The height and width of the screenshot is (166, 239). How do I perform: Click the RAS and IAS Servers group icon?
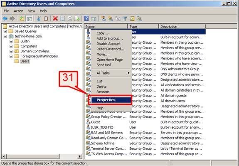(x=88, y=132)
